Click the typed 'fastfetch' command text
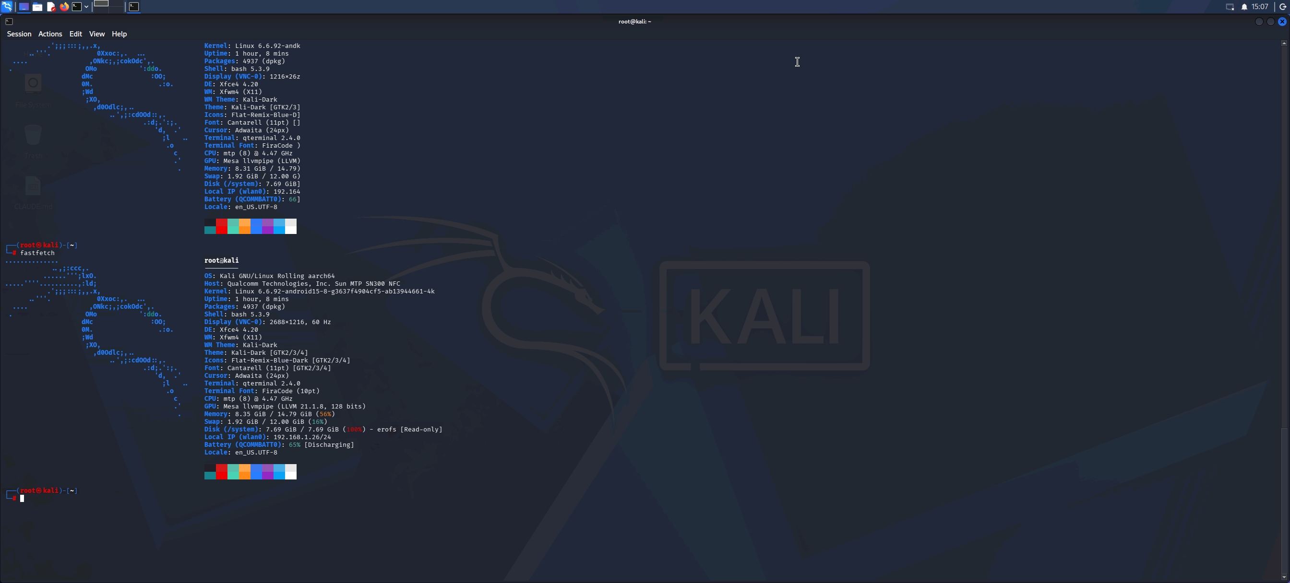Image resolution: width=1290 pixels, height=583 pixels. (37, 253)
